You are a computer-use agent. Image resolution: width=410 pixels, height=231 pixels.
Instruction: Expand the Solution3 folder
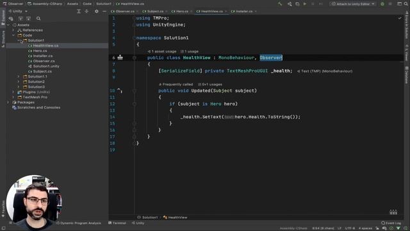coord(19,87)
